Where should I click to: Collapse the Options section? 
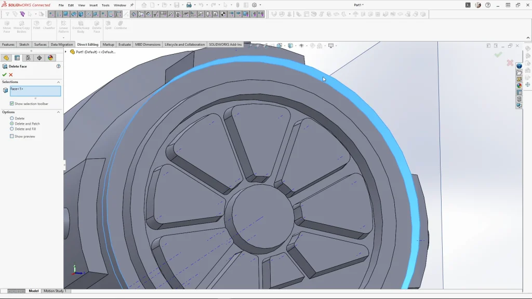[58, 112]
